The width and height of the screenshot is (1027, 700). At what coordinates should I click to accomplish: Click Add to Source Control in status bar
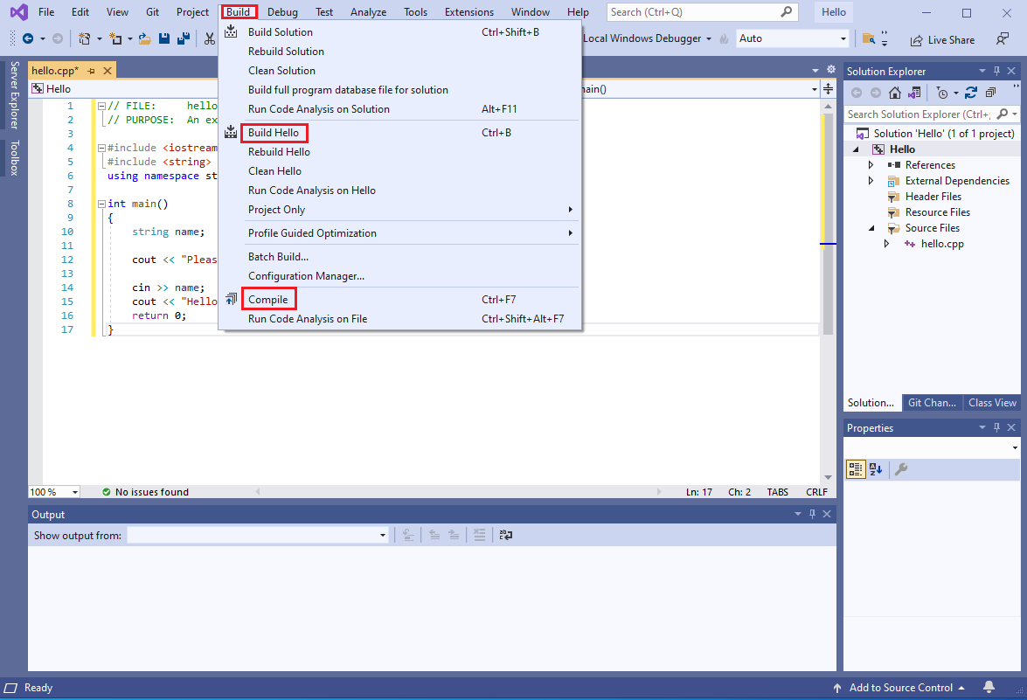click(x=900, y=688)
